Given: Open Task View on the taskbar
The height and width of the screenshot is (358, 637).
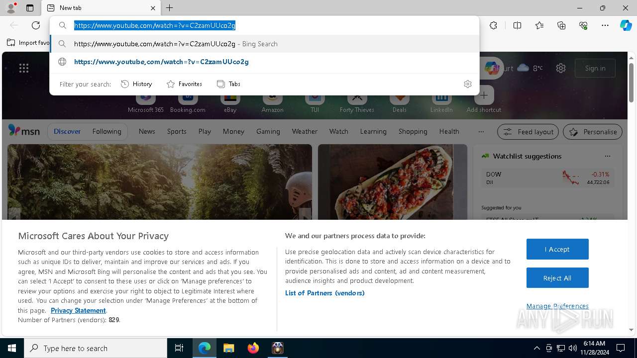Looking at the screenshot, I should pos(179,348).
